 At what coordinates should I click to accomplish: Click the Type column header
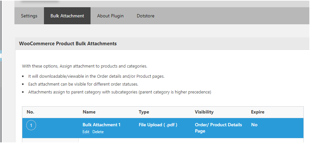point(144,112)
